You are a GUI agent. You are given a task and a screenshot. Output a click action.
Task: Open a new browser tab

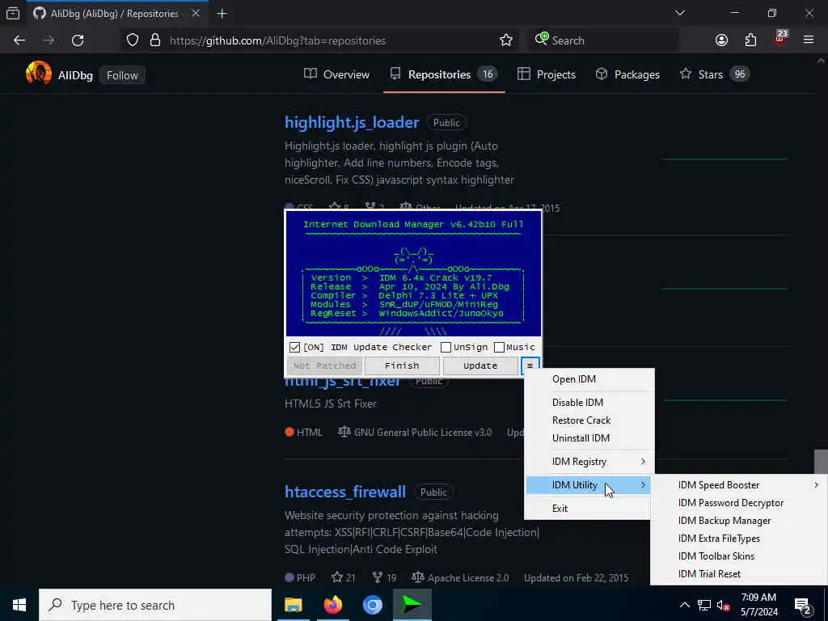tap(222, 14)
